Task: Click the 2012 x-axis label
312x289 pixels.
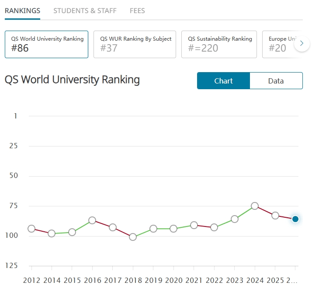Action: click(31, 280)
